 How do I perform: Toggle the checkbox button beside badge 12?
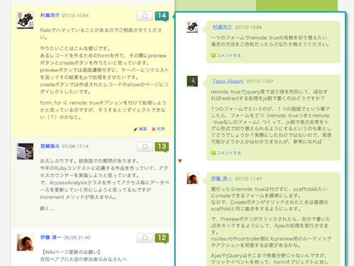click(145, 238)
